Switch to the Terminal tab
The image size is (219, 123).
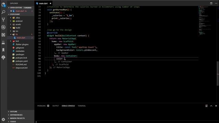(x=82, y=106)
